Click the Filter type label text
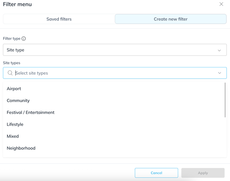 (12, 39)
